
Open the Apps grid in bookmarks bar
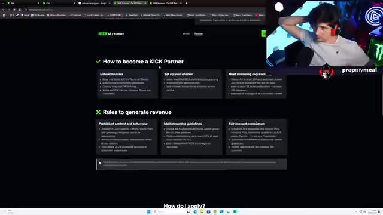[x=4, y=15]
